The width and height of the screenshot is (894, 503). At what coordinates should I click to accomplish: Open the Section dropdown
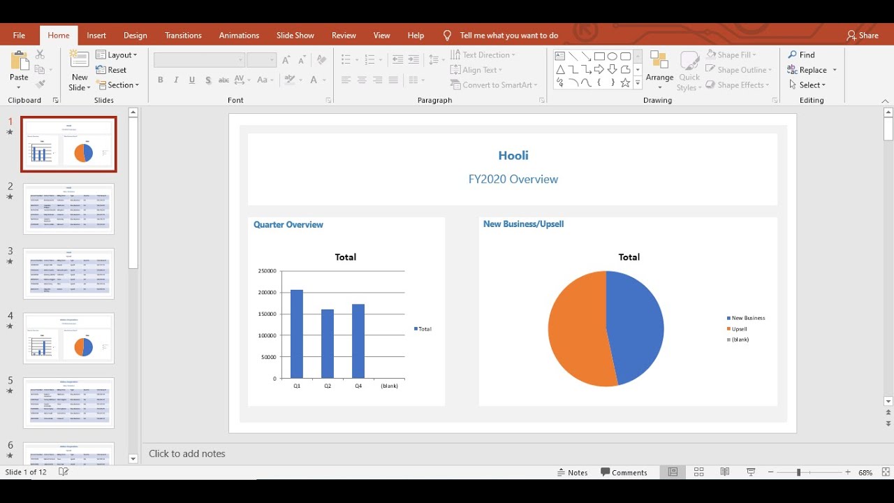pos(117,85)
